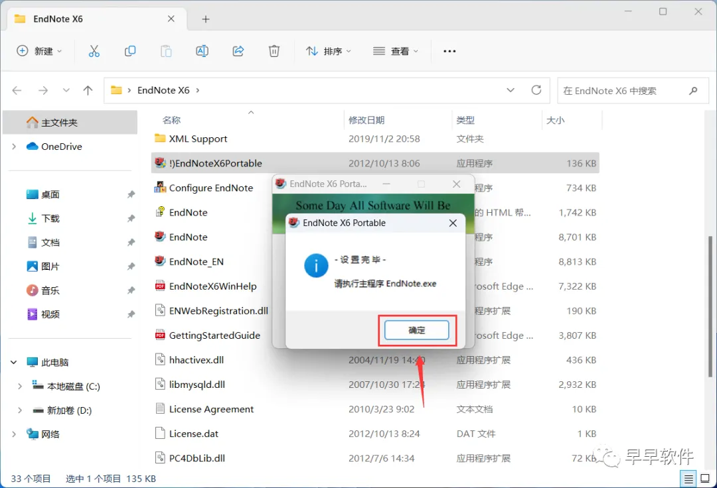The image size is (717, 488).
Task: Collapse the This PC (此电脑) node
Action: pyautogui.click(x=14, y=362)
